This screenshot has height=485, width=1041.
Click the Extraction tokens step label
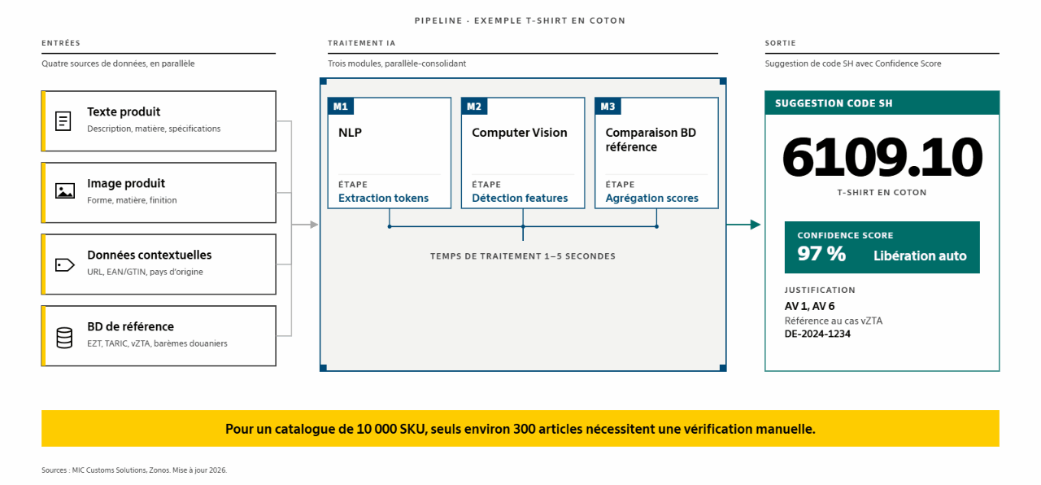tap(383, 198)
